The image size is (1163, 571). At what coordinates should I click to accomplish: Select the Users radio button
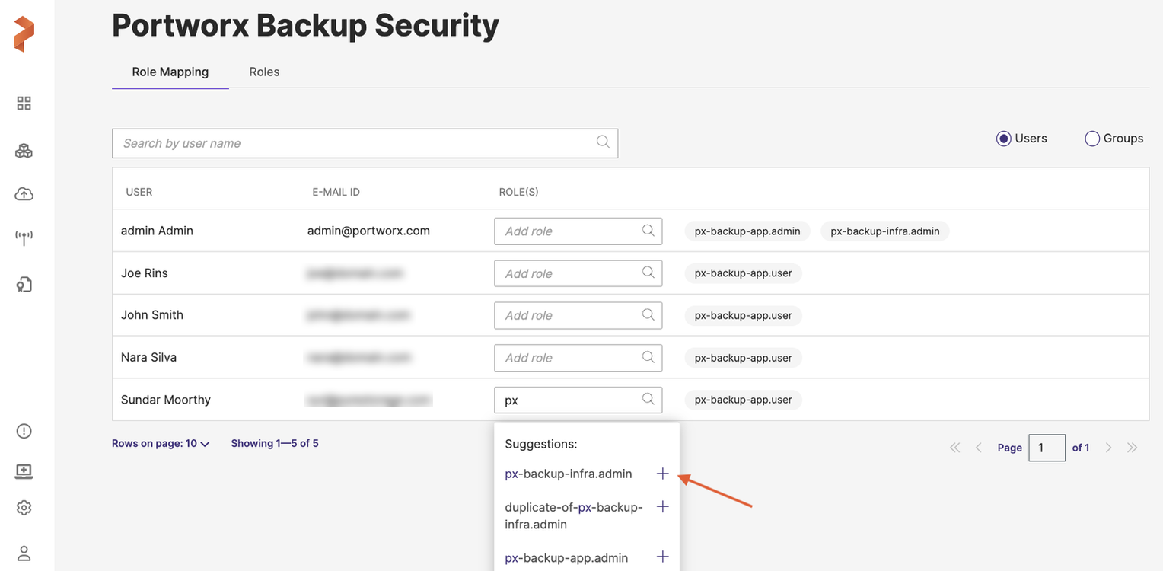coord(1003,139)
